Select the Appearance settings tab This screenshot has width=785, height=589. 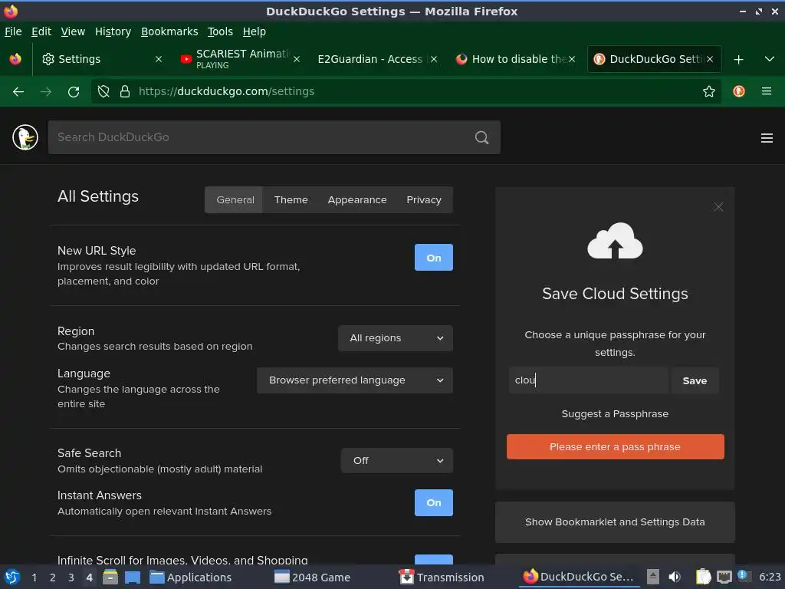(x=357, y=200)
